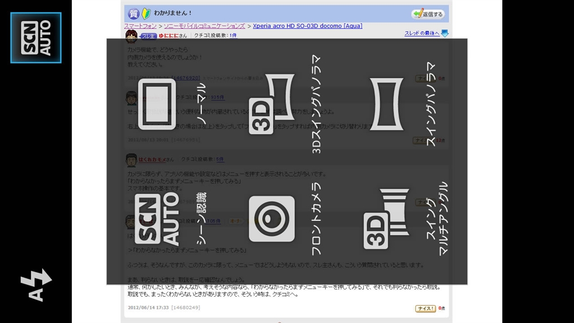574x323 pixels.
Task: Select the Sweep Multi Angle 3D icon
Action: [387, 219]
